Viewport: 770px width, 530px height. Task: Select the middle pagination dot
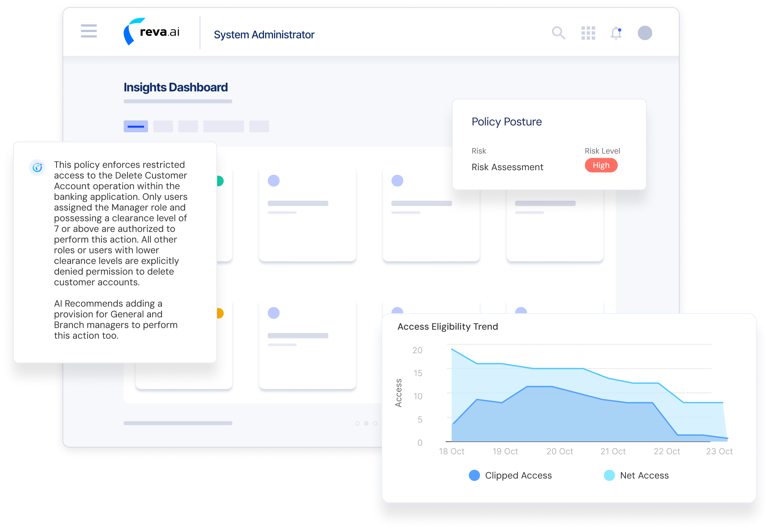(366, 424)
